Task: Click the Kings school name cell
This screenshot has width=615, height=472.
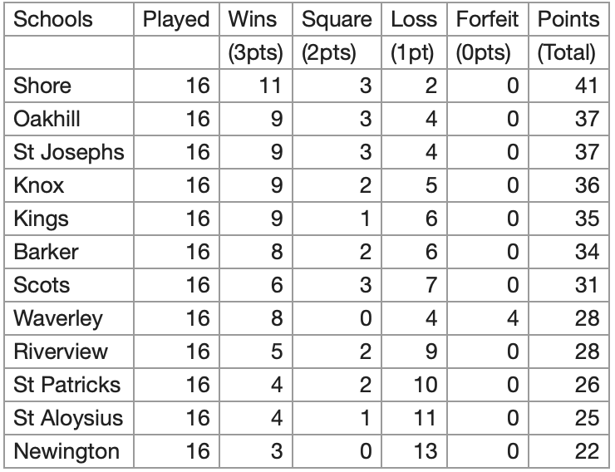Action: (x=40, y=219)
